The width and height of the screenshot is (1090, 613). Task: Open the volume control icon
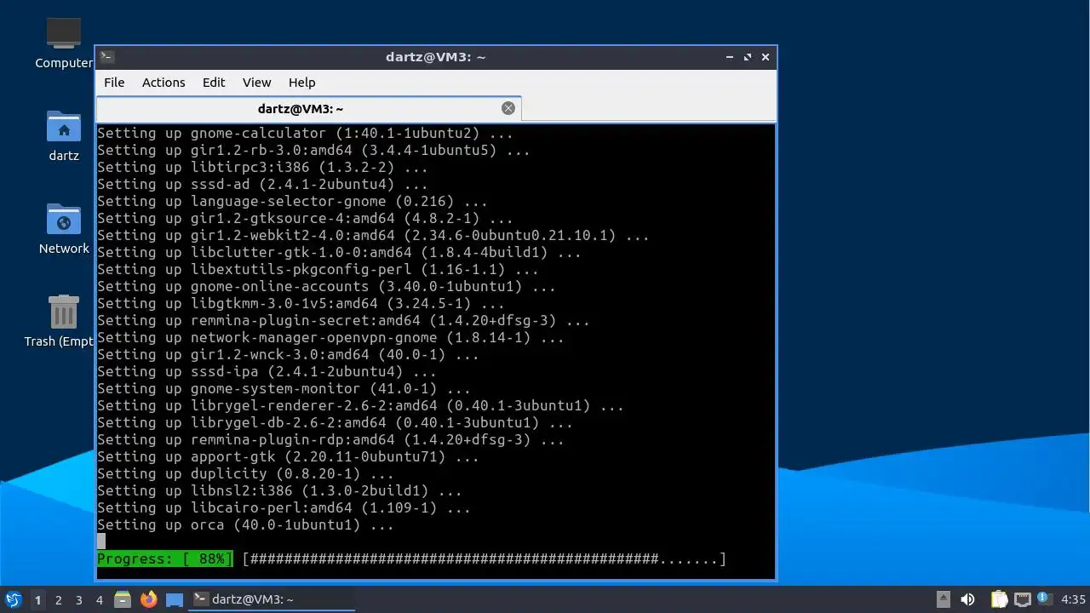point(967,599)
